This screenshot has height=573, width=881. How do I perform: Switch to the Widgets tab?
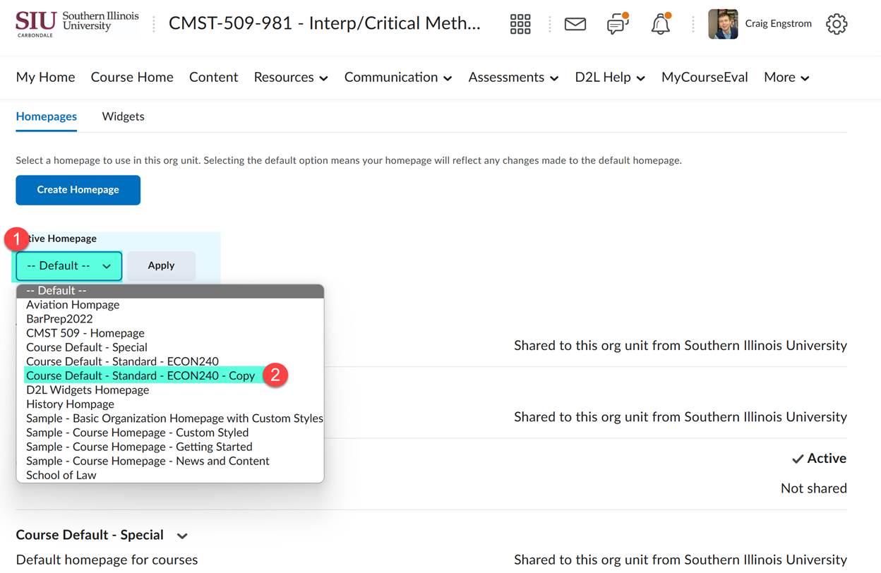coord(123,116)
